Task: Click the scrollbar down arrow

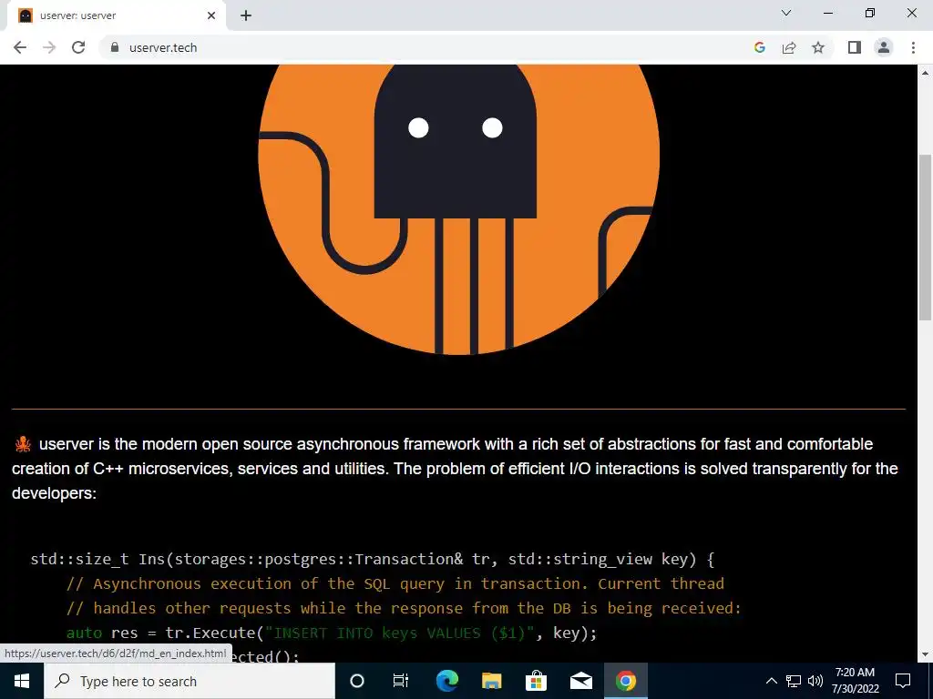Action: pyautogui.click(x=925, y=654)
